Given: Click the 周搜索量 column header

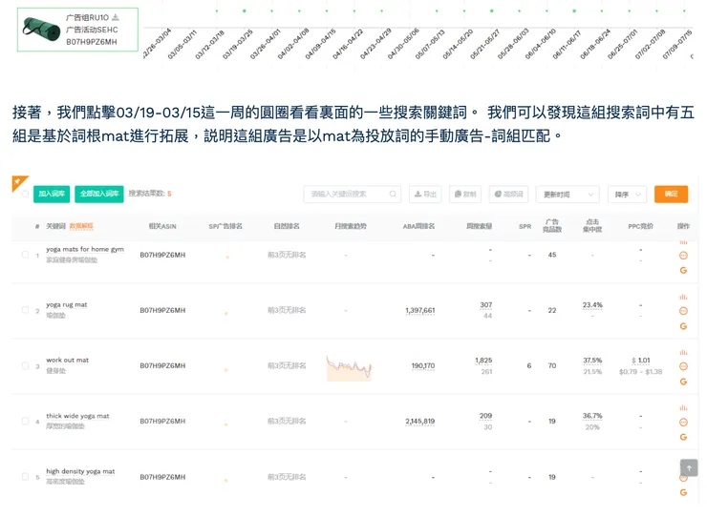Looking at the screenshot, I should point(479,226).
